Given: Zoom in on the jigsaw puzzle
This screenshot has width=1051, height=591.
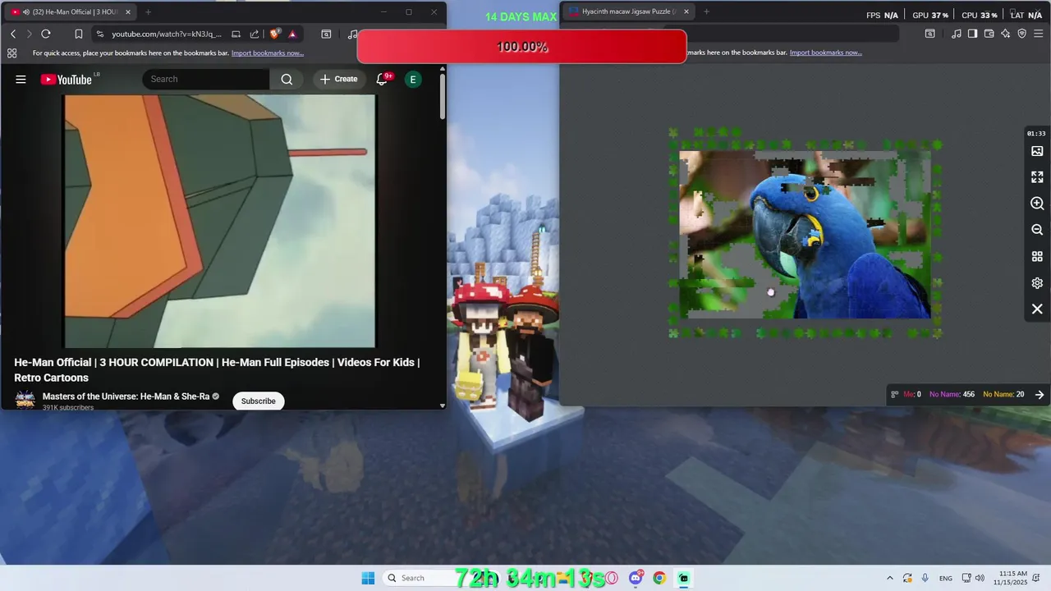Looking at the screenshot, I should click(x=1037, y=203).
